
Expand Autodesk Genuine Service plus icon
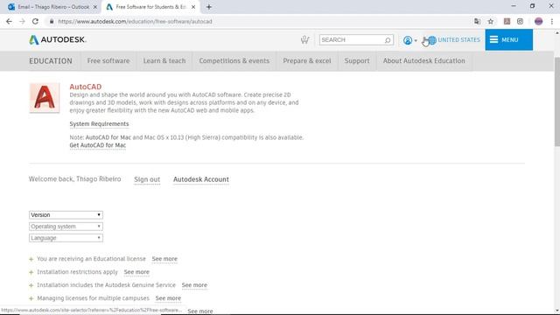[x=31, y=285]
